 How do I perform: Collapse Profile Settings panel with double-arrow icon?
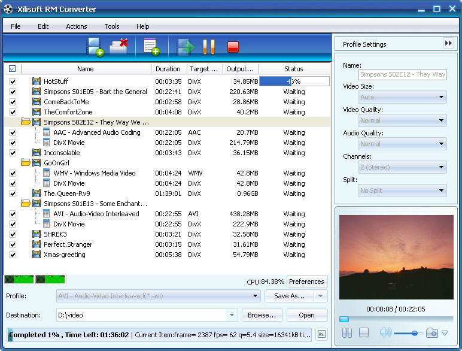(x=448, y=43)
